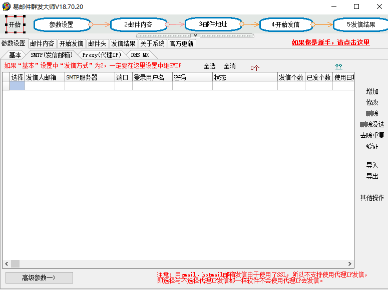388x290 pixels.
Task: Click 增加 to add an SMTP account
Action: [372, 91]
